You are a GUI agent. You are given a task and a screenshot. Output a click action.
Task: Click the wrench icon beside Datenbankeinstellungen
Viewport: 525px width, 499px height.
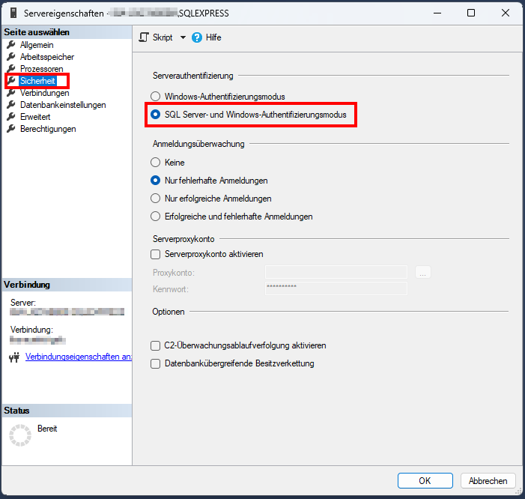click(11, 104)
